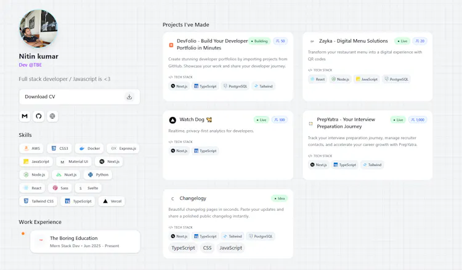
Task: Click the Node.js tag in Zayka card
Action: click(x=340, y=79)
